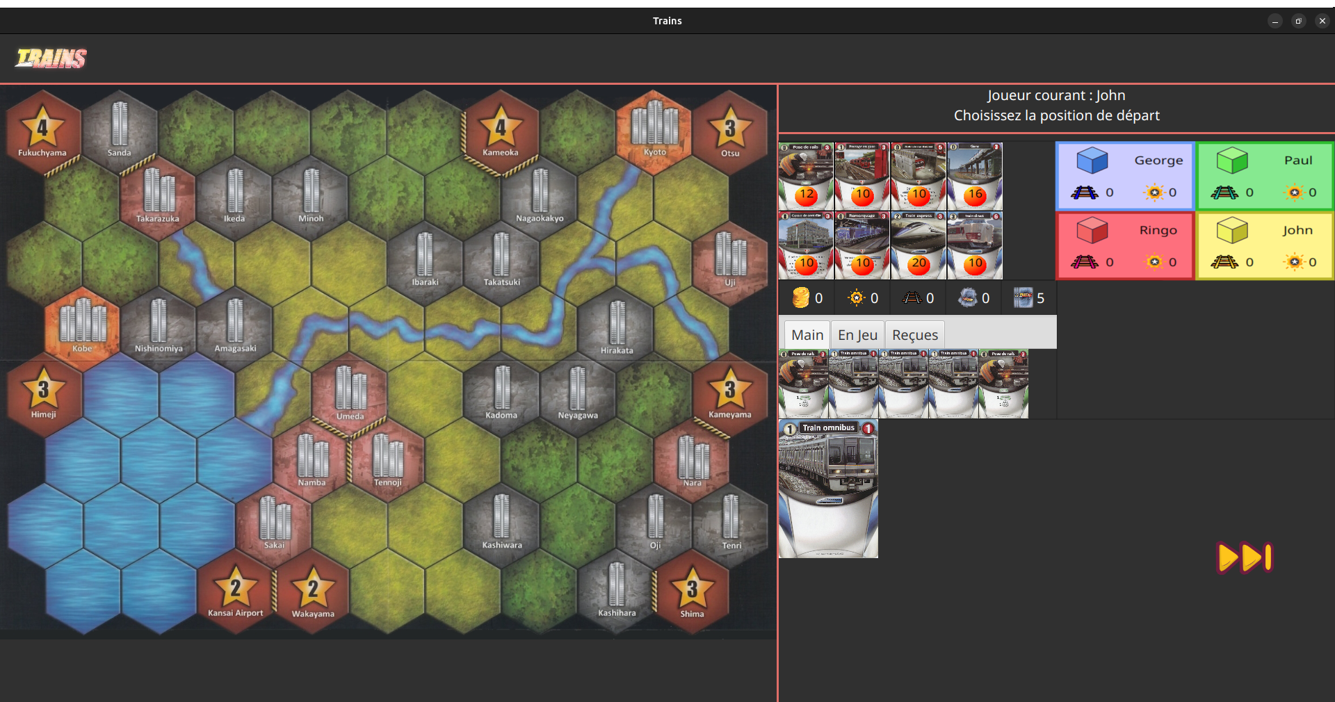Screen dimensions: 1335x702
Task: Click the Ringo player name
Action: click(1158, 230)
